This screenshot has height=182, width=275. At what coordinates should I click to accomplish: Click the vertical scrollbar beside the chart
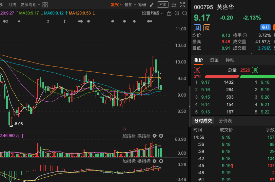click(190, 106)
